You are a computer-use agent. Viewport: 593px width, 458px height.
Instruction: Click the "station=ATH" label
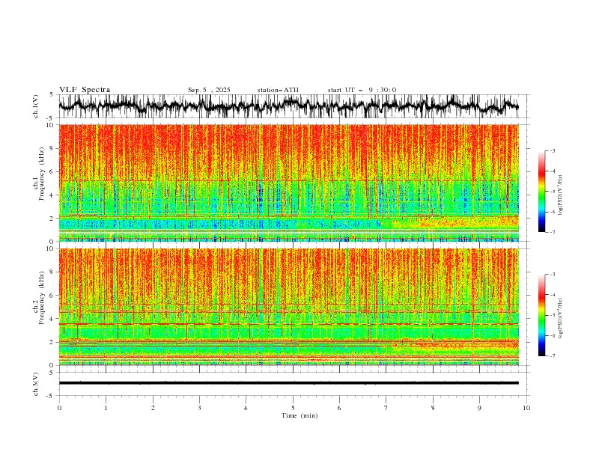(278, 90)
